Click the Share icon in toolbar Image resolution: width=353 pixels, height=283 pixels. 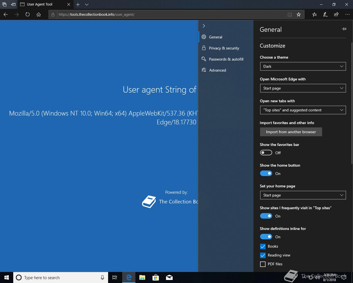point(336,14)
